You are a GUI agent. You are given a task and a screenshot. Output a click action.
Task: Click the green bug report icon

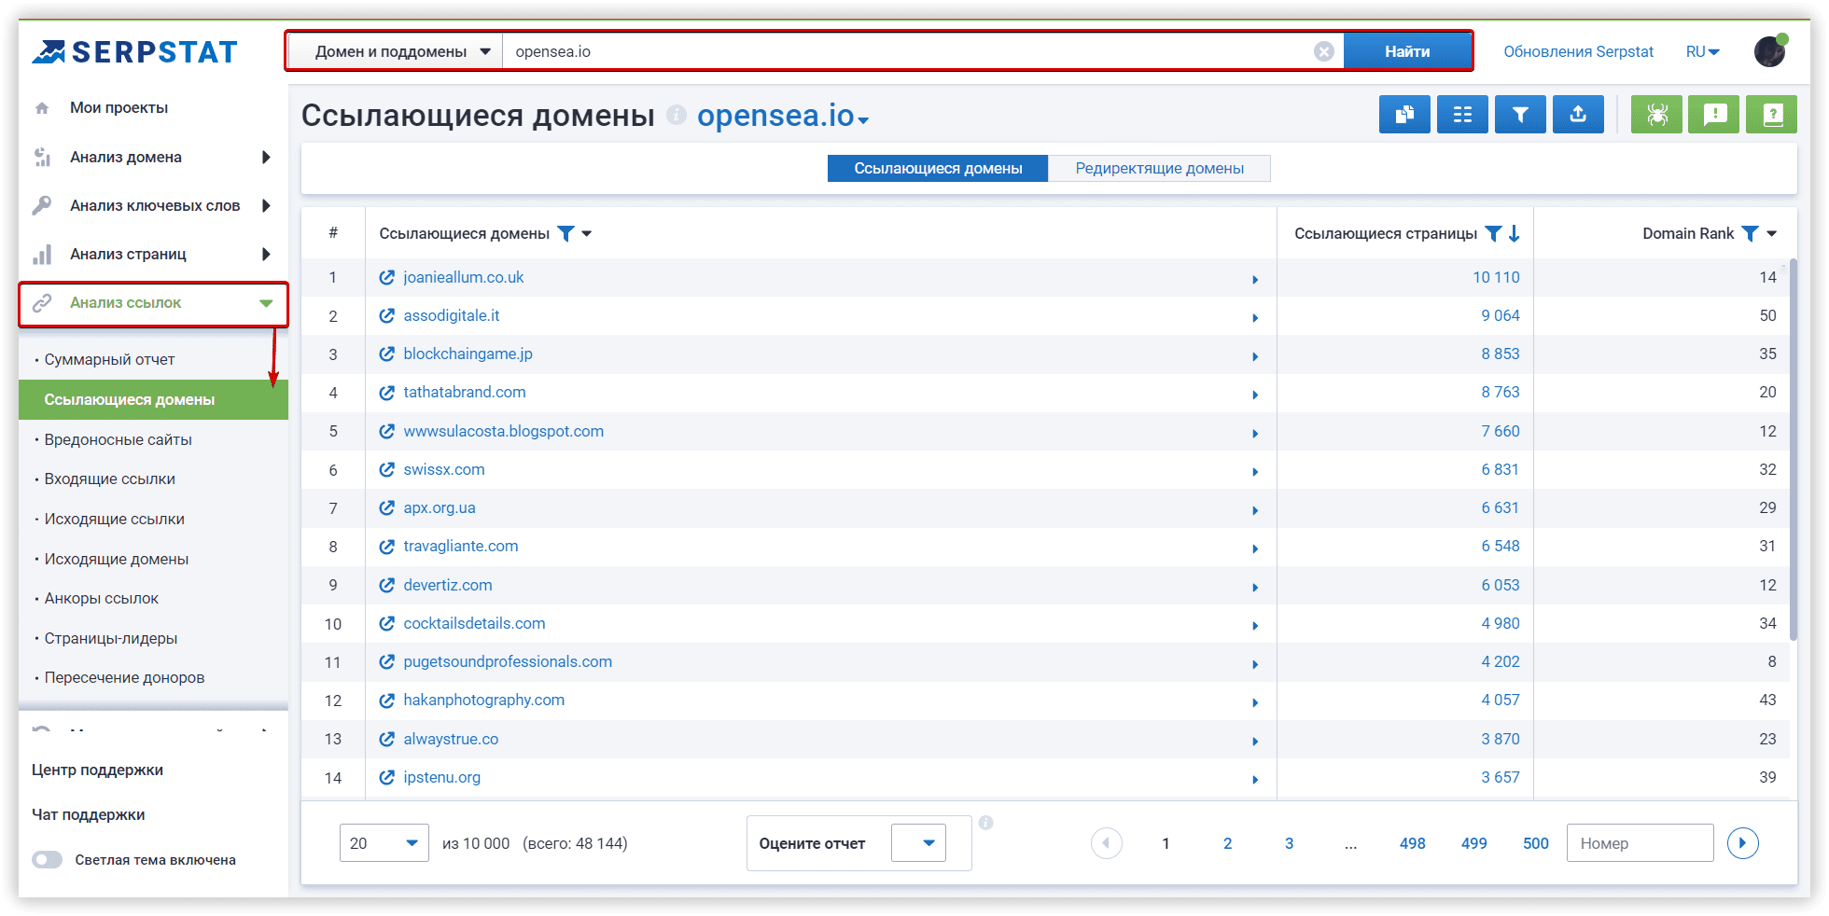tap(1656, 115)
